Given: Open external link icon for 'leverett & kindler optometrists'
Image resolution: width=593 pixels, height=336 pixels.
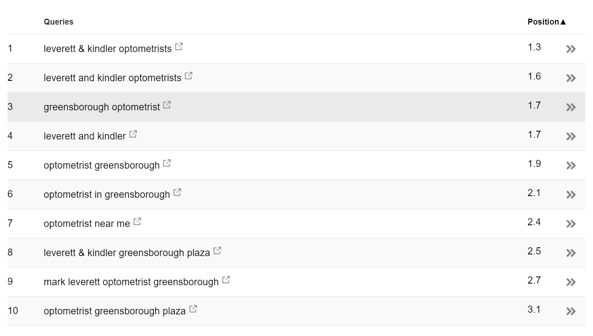Looking at the screenshot, I should (x=179, y=47).
